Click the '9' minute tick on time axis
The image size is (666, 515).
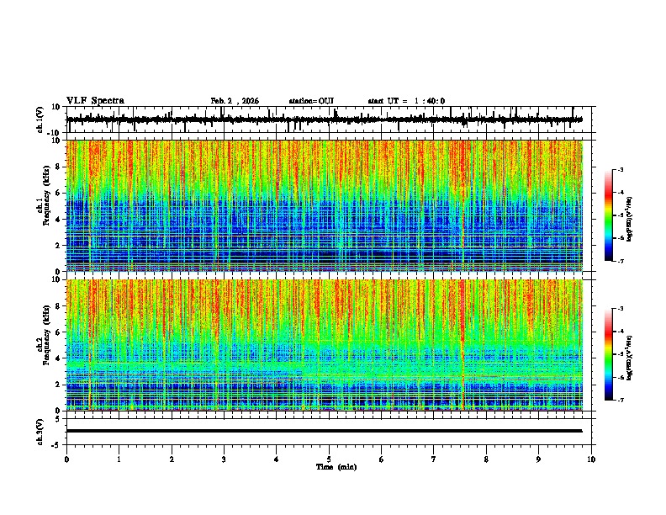(538, 459)
